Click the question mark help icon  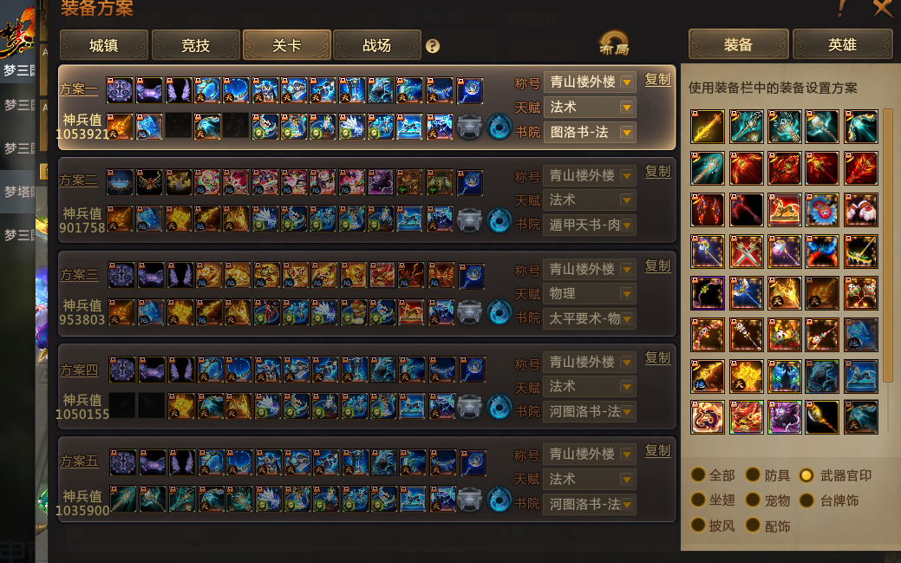tap(433, 46)
